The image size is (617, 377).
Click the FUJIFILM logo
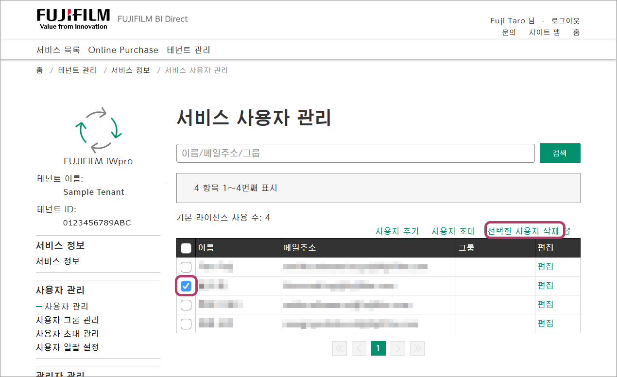pos(73,19)
